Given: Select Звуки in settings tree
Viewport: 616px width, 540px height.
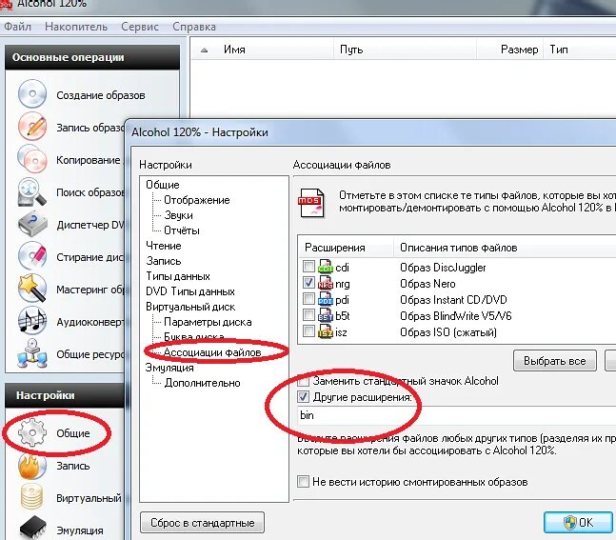Looking at the screenshot, I should pos(178,215).
